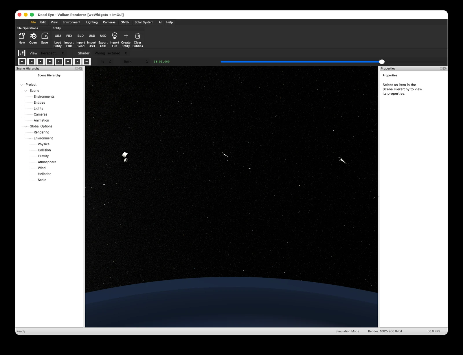Image resolution: width=463 pixels, height=355 pixels.
Task: Select the Heliodon tree item
Action: tap(45, 174)
